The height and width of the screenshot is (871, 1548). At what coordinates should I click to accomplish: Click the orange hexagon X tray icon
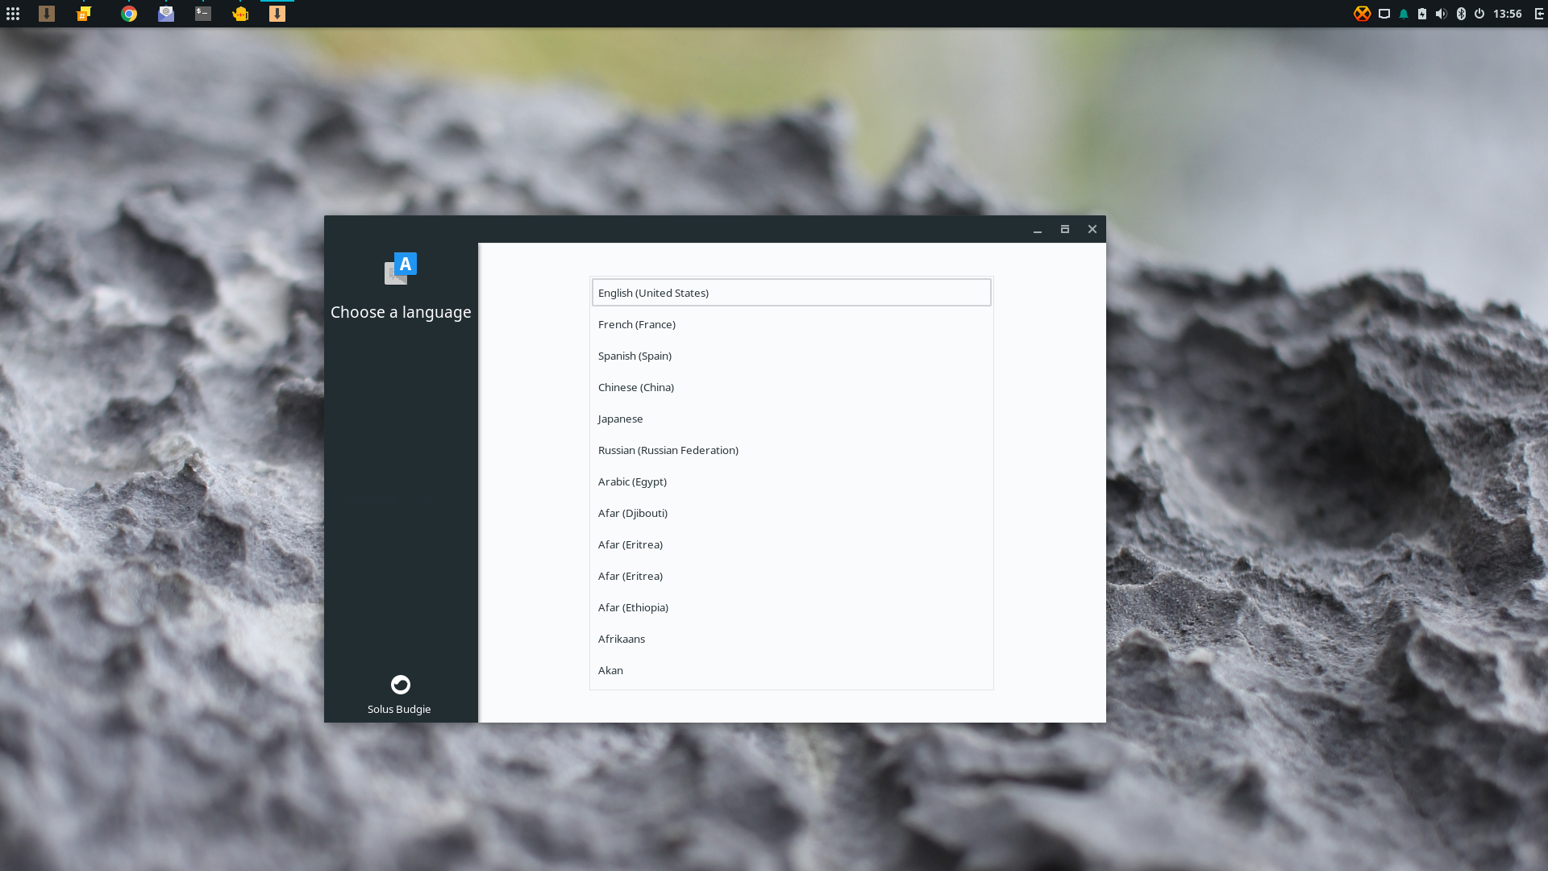(1362, 14)
